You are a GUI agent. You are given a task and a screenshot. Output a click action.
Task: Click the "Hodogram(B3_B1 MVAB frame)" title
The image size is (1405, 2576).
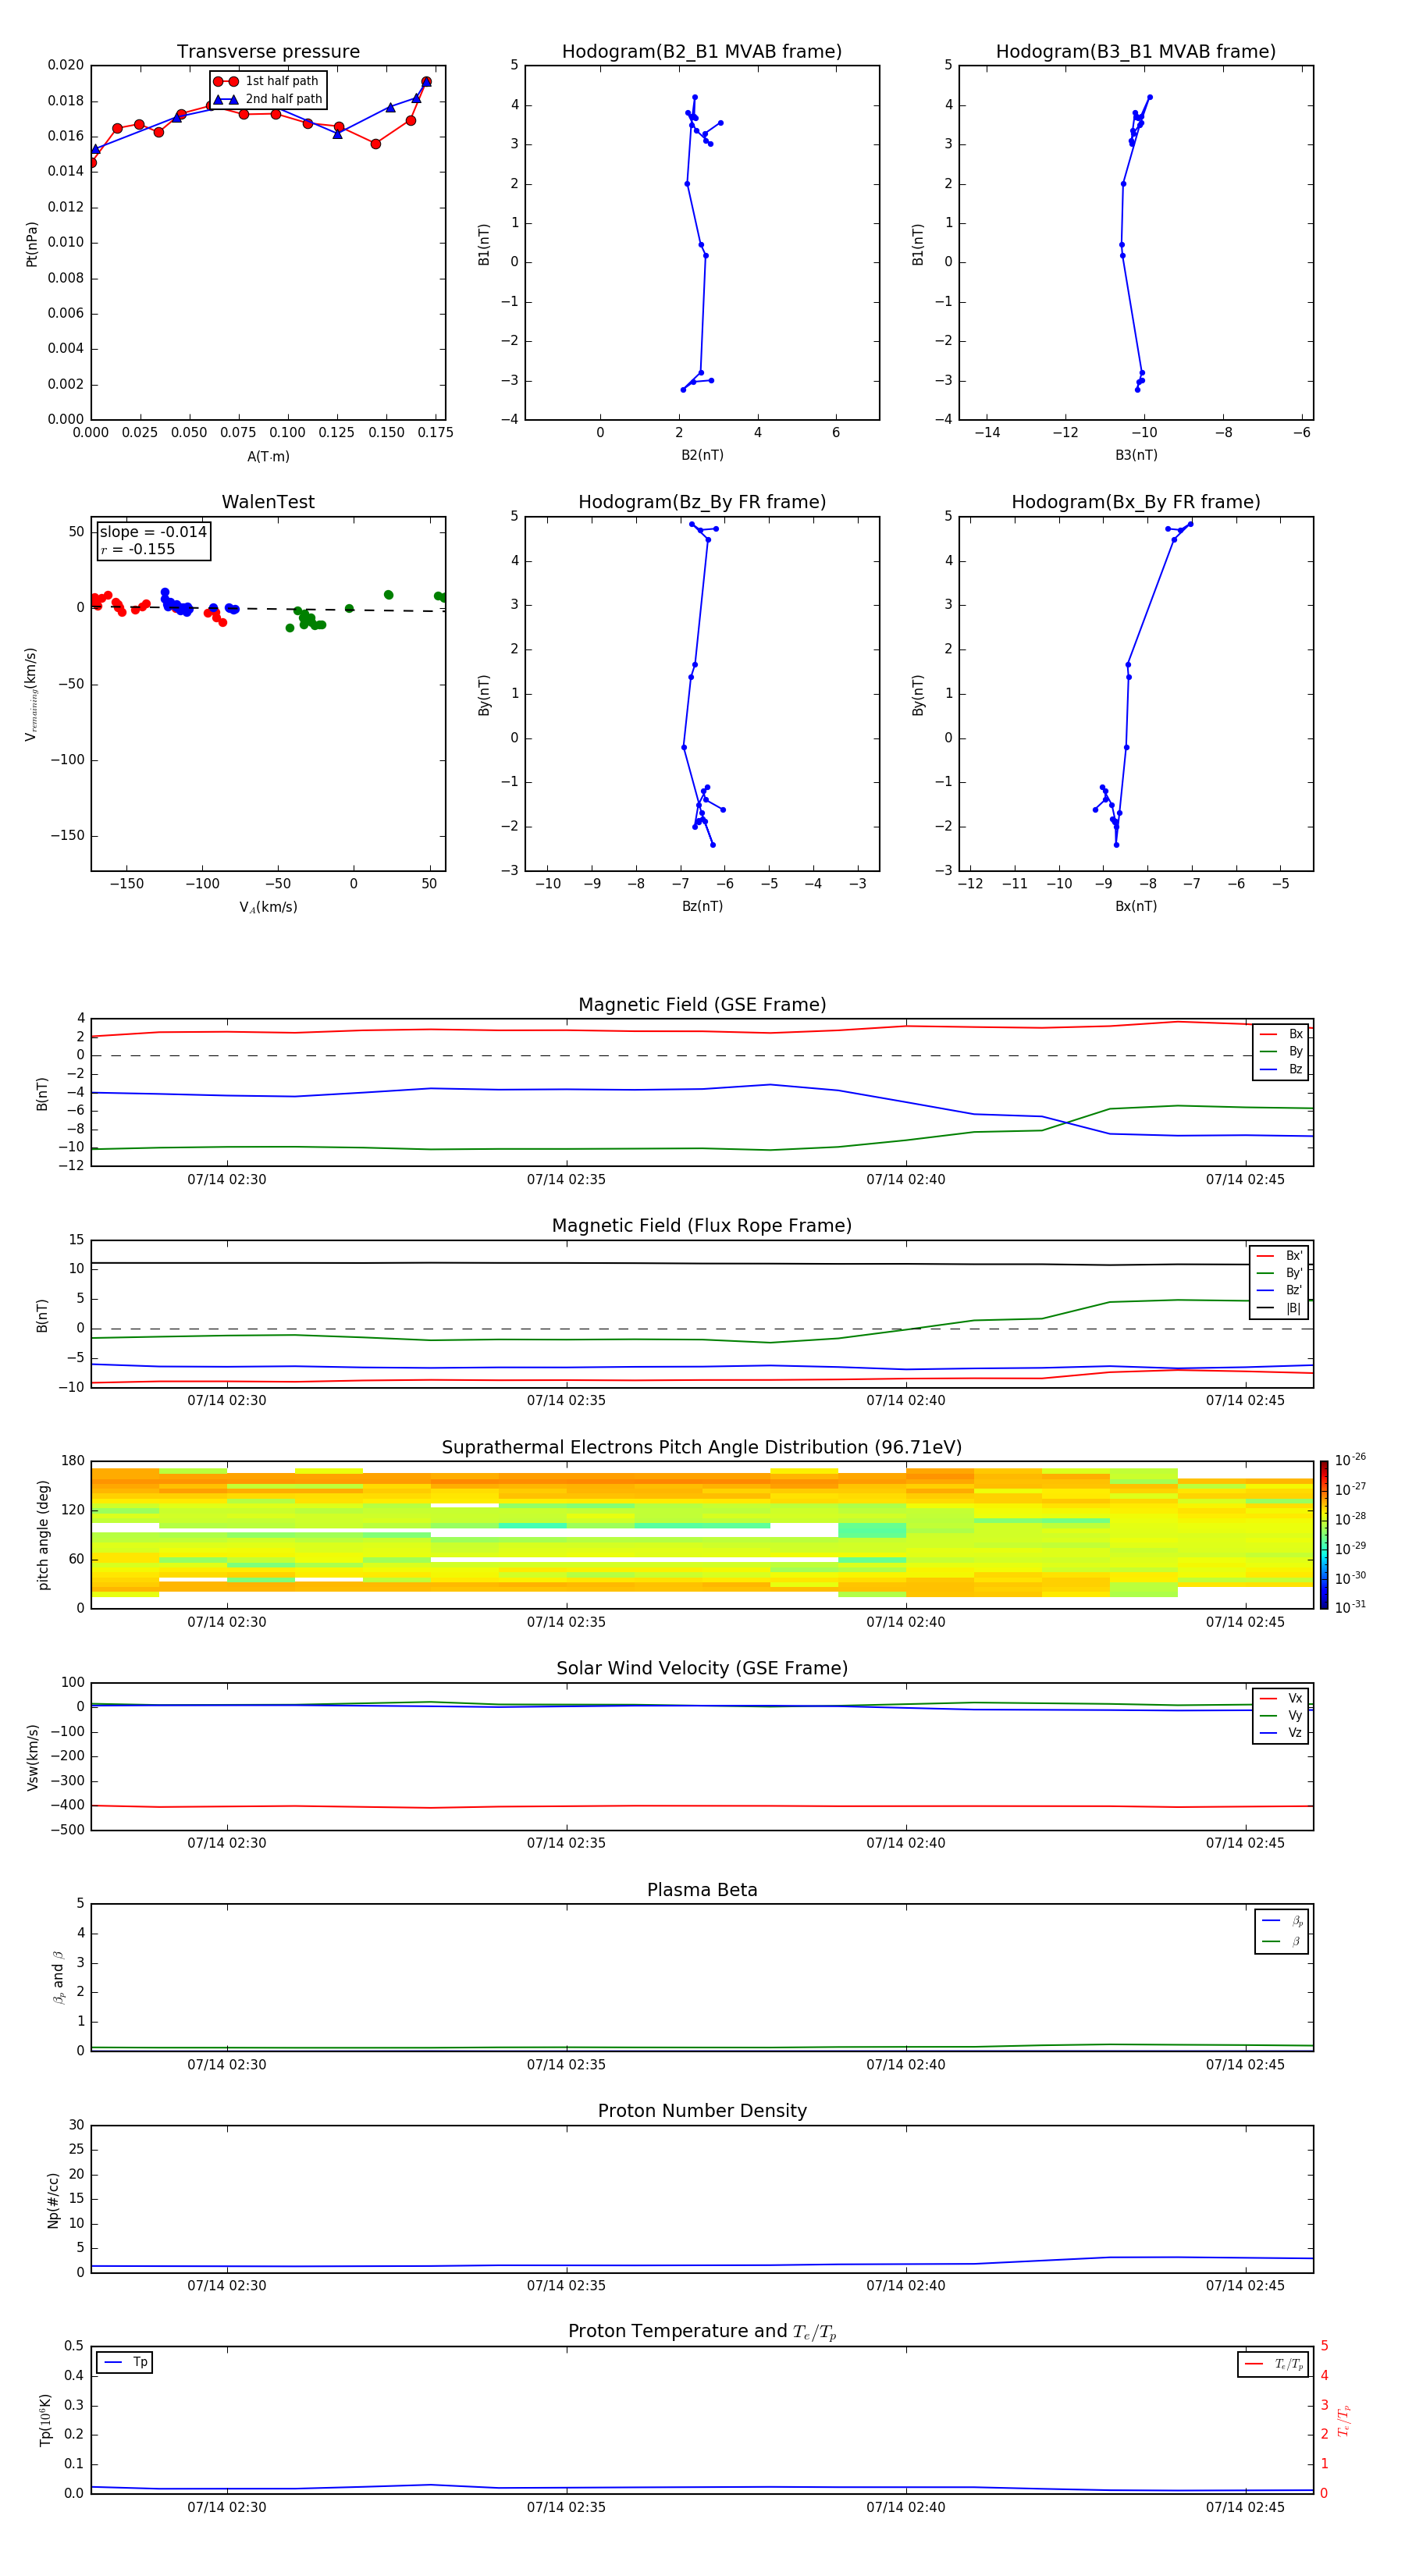(x=1136, y=52)
